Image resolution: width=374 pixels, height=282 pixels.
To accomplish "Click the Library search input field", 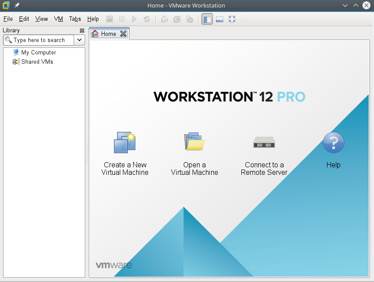I will [x=39, y=40].
